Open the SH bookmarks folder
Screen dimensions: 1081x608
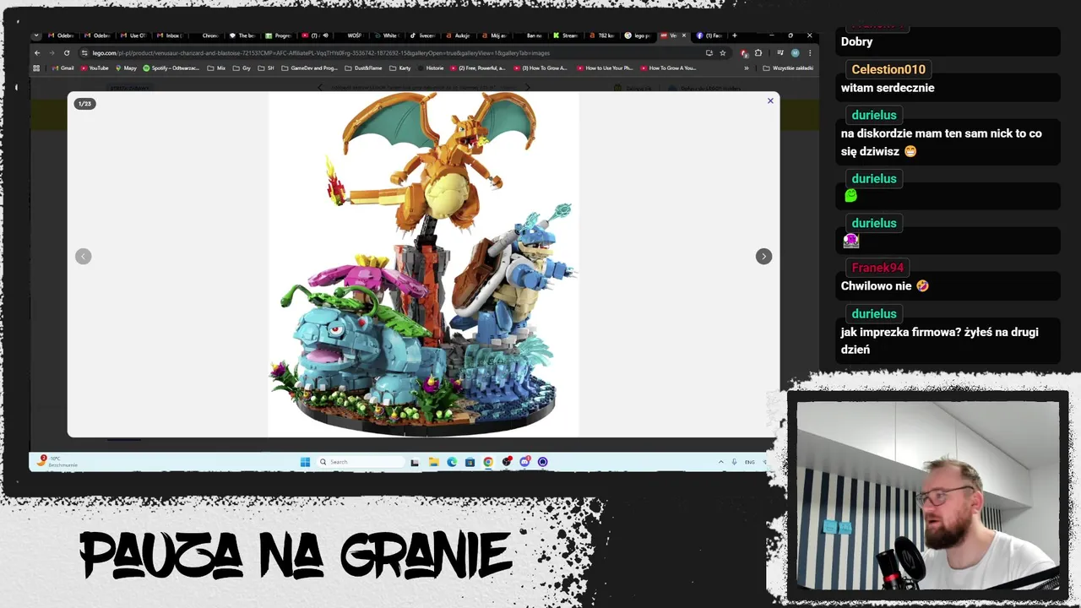[x=266, y=68]
